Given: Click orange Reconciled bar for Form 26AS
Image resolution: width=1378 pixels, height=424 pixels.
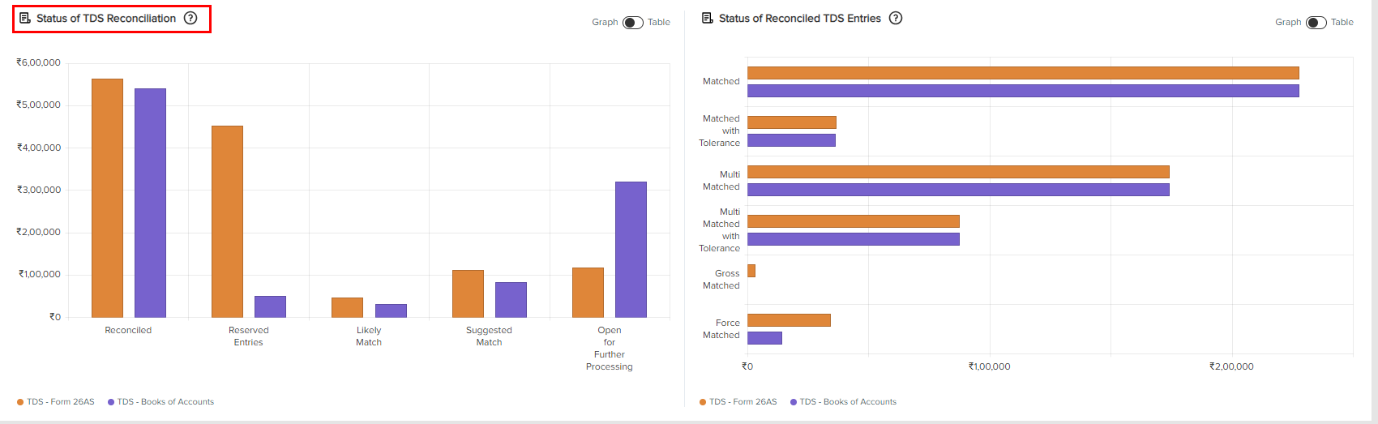Looking at the screenshot, I should (107, 198).
